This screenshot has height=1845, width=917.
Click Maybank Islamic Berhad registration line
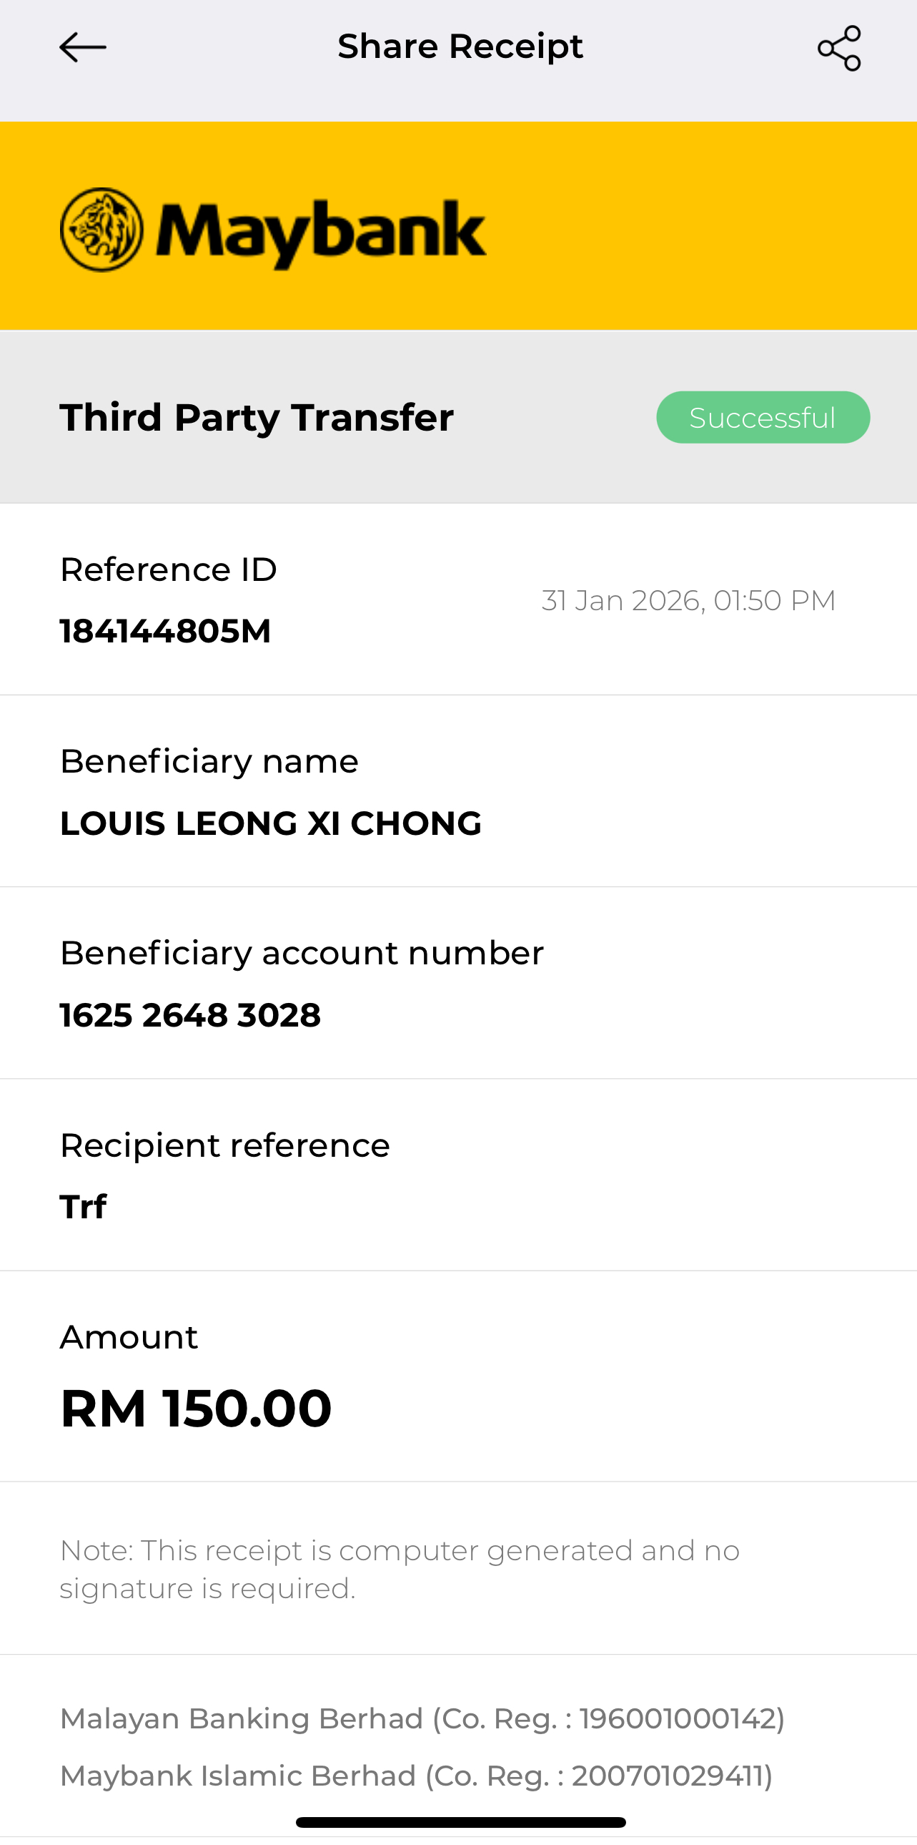tap(416, 1776)
